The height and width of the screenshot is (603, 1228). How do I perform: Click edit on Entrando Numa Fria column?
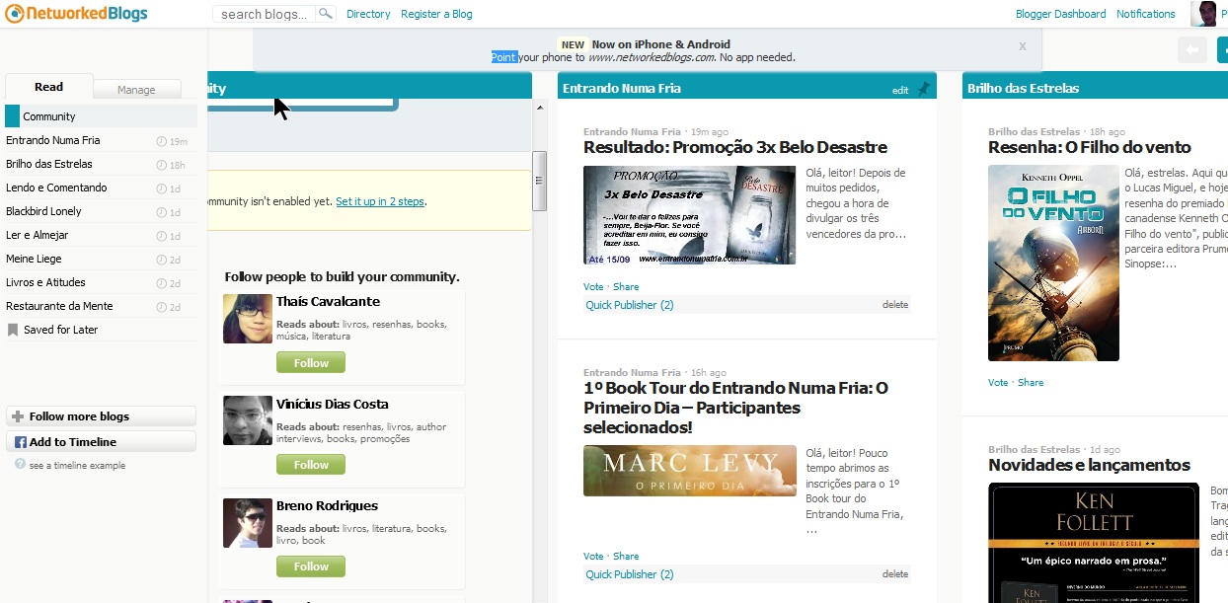pos(900,91)
